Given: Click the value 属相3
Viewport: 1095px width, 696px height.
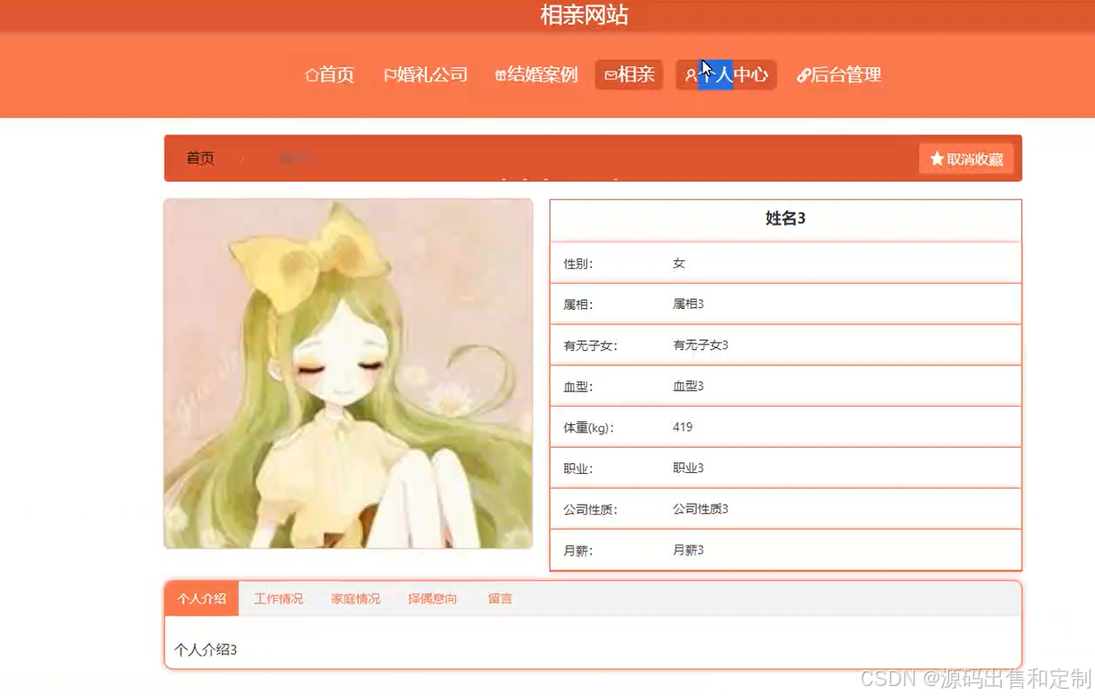Looking at the screenshot, I should coord(688,304).
